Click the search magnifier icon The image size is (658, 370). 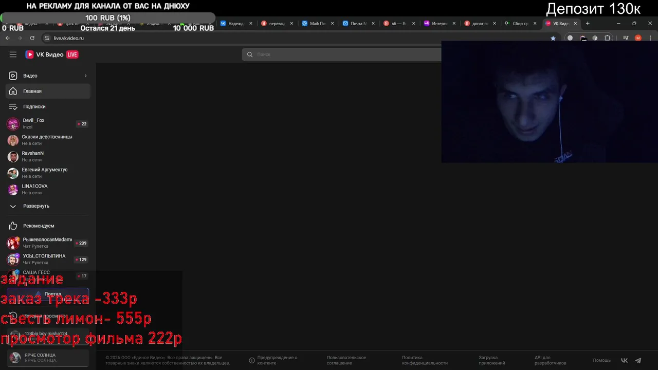[250, 54]
